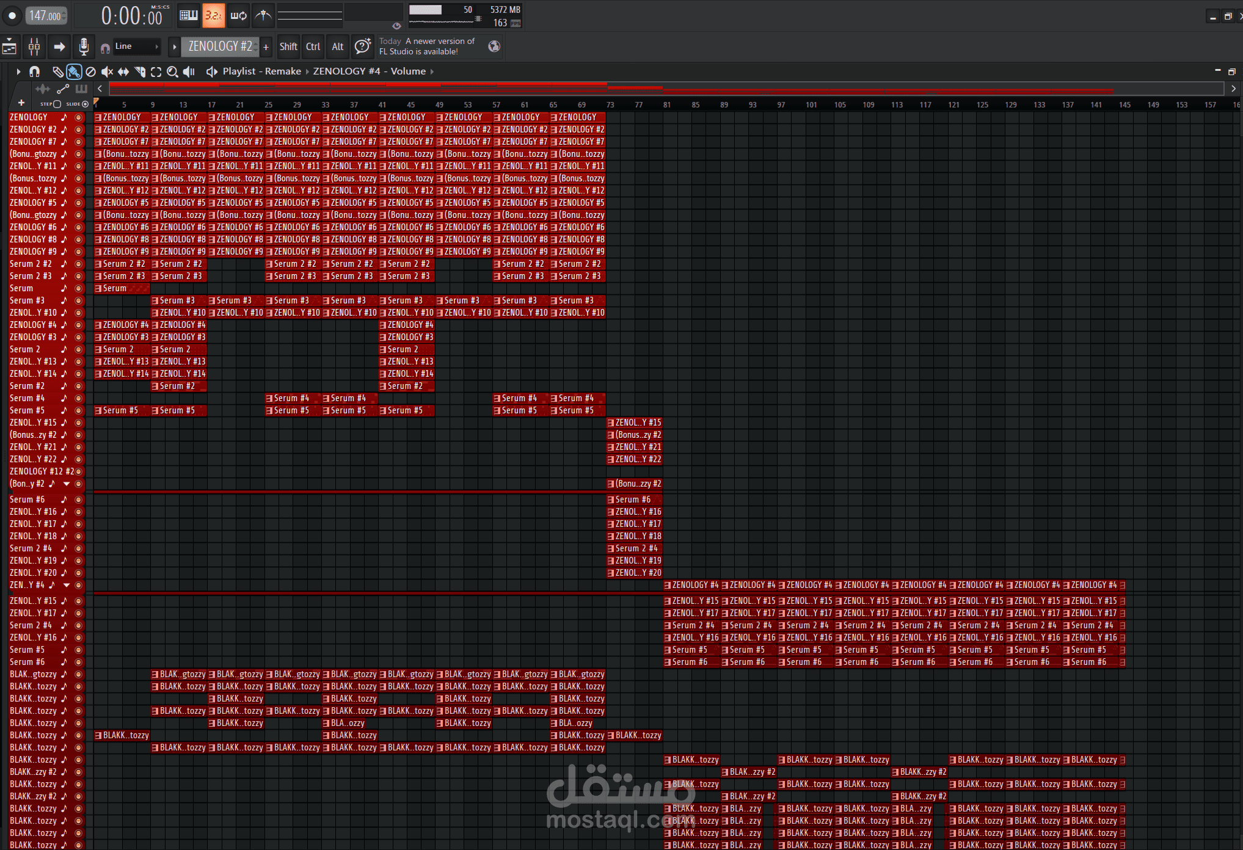Select the Slip tool
Screen dimensions: 1243x850
[x=123, y=72]
